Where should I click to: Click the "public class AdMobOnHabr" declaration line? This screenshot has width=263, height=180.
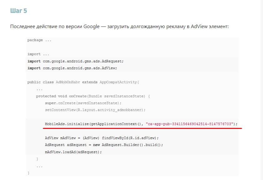click(83, 82)
